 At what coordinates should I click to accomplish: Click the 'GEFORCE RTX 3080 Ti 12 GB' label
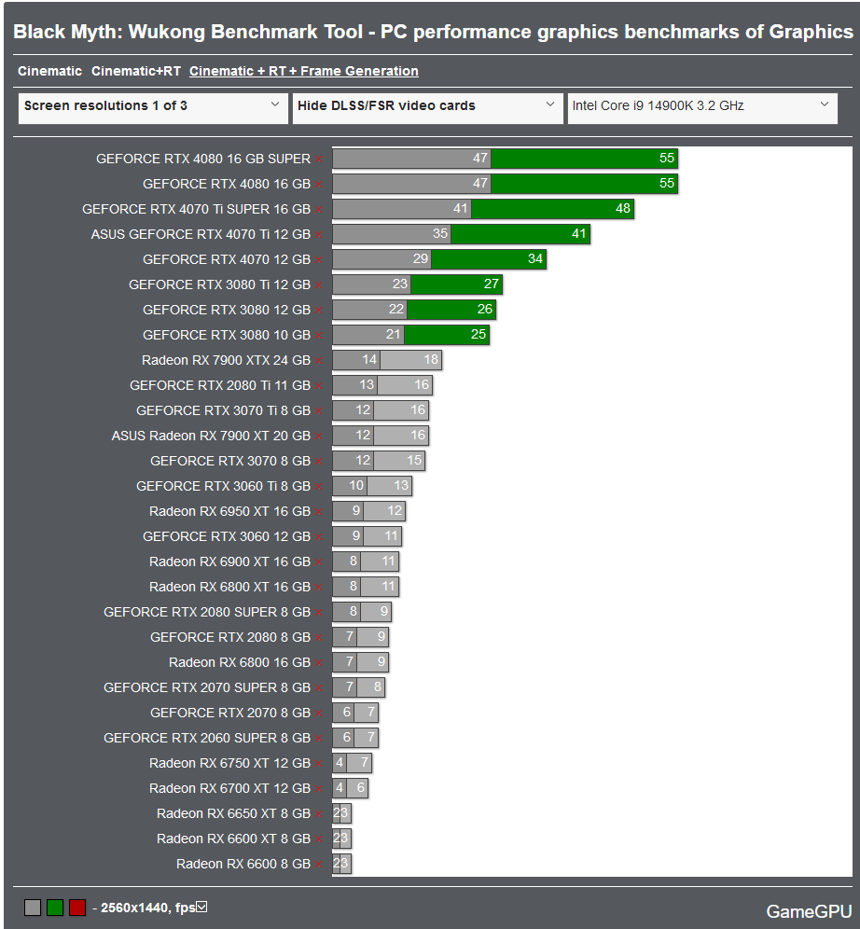click(220, 285)
